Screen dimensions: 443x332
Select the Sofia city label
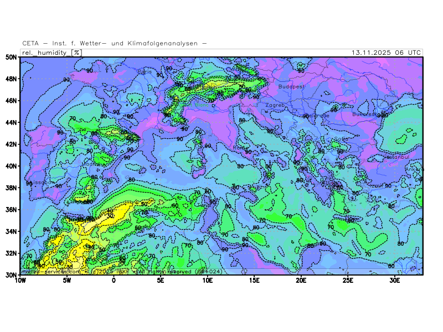tap(341, 139)
